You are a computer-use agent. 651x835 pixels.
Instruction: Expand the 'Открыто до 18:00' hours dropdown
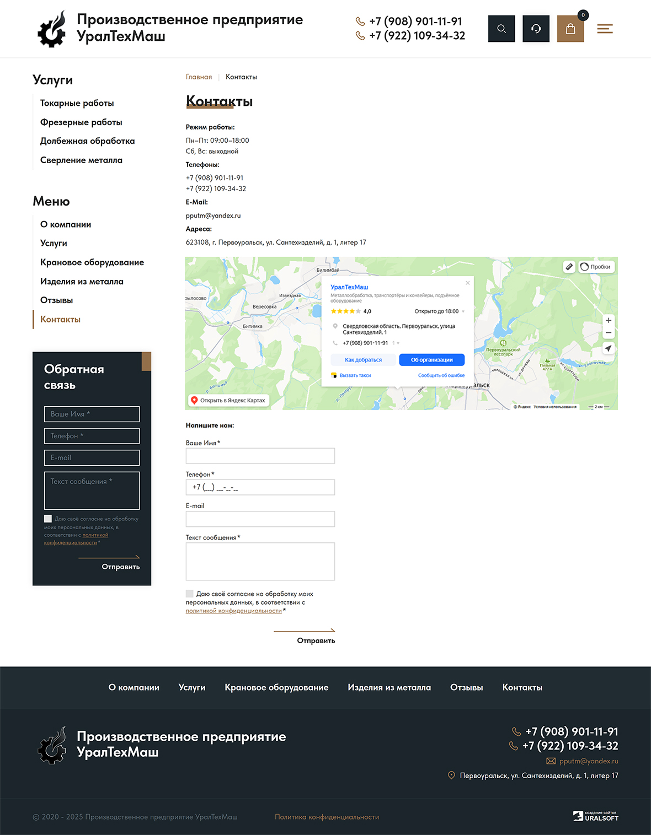463,311
